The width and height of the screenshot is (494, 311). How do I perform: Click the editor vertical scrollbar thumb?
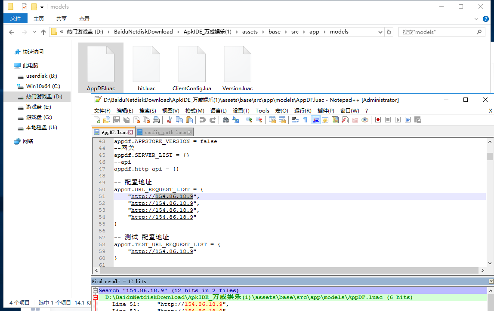[490, 156]
